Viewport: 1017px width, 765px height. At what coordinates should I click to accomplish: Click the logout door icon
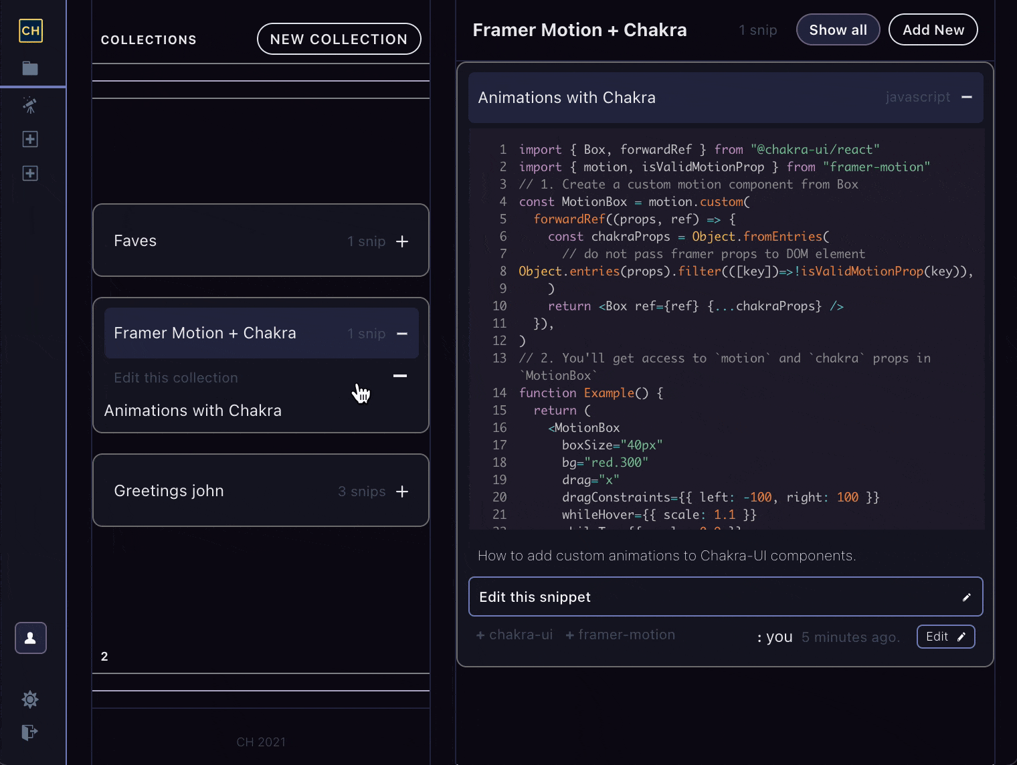pyautogui.click(x=30, y=732)
